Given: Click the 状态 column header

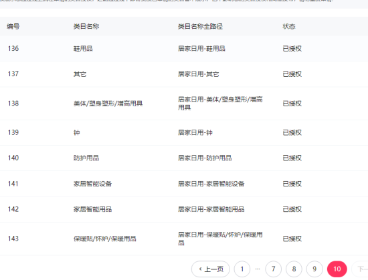Looking at the screenshot, I should pyautogui.click(x=289, y=26).
